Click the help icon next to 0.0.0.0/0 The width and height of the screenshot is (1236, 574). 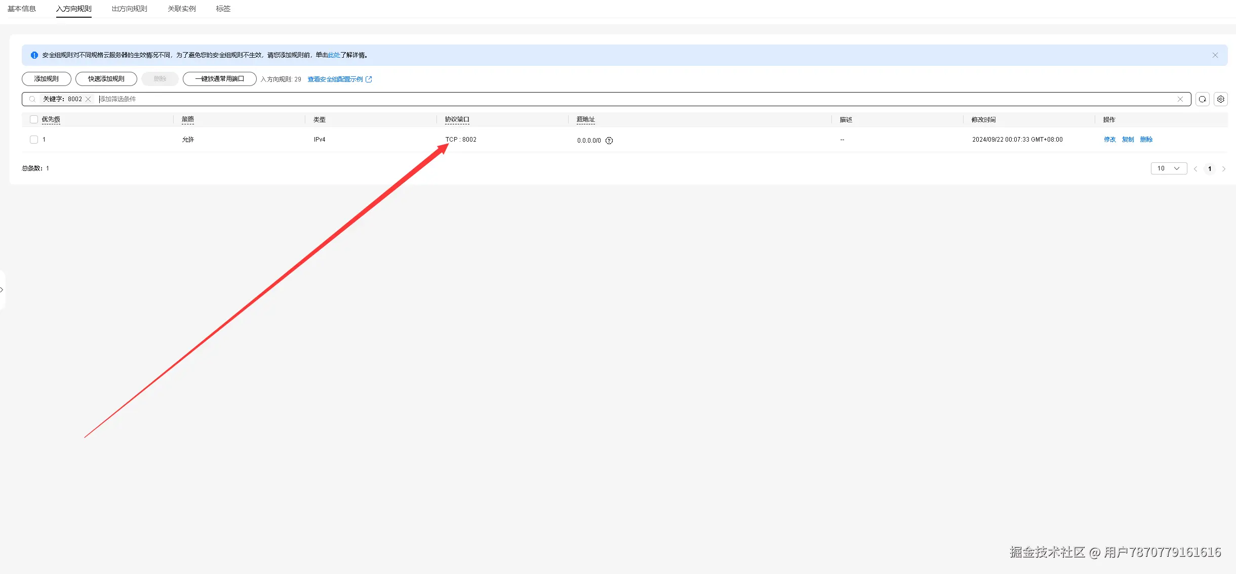[x=609, y=141]
